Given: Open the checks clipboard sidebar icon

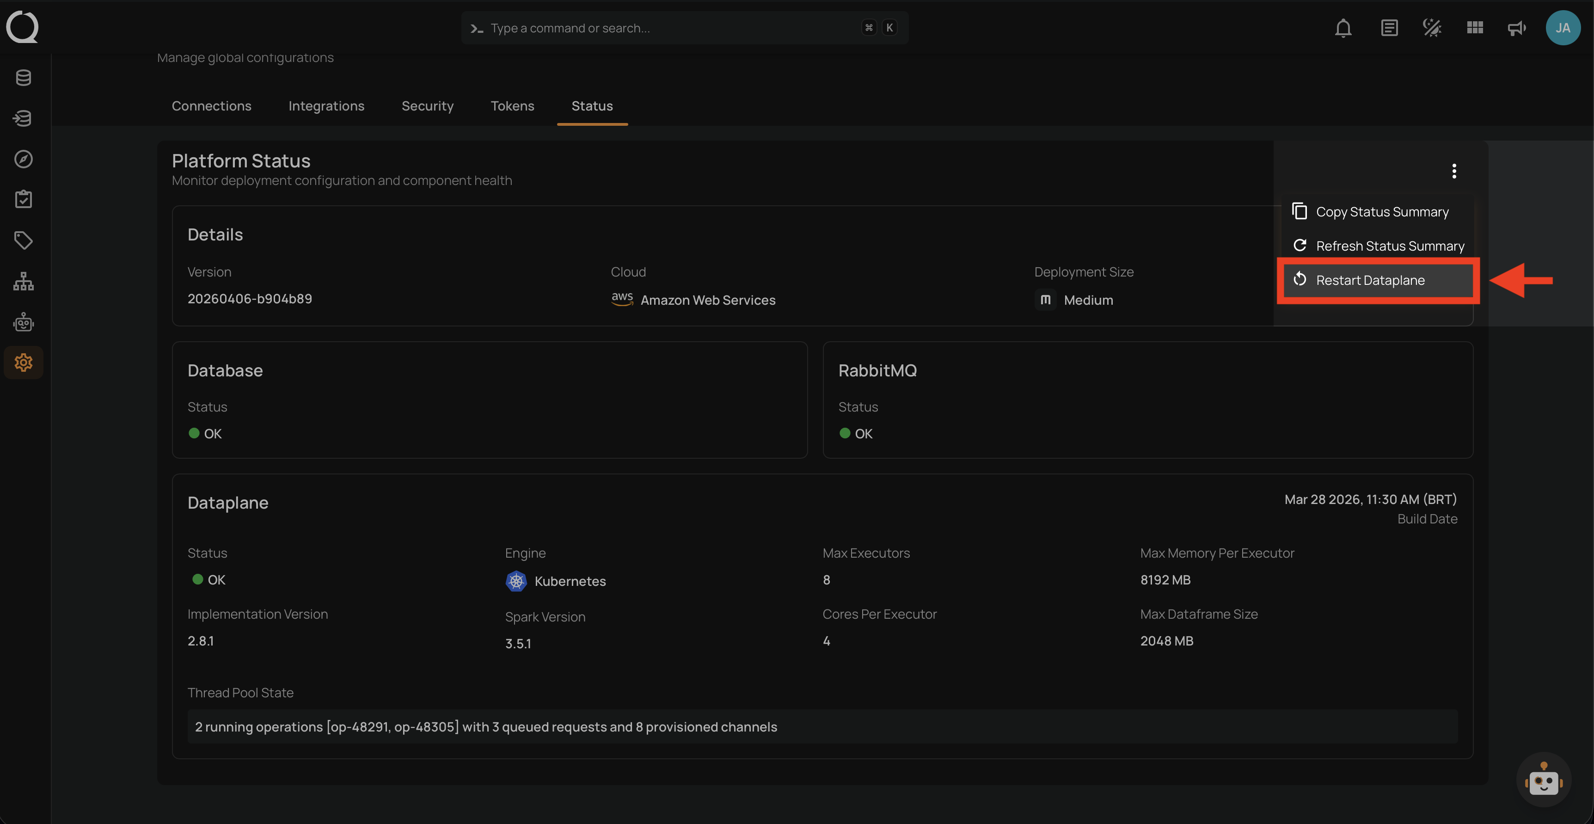Looking at the screenshot, I should pyautogui.click(x=24, y=199).
